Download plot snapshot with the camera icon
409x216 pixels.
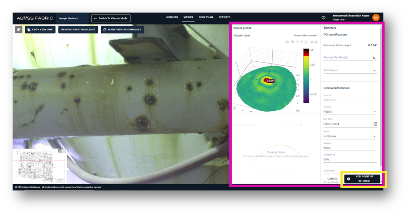(287, 42)
